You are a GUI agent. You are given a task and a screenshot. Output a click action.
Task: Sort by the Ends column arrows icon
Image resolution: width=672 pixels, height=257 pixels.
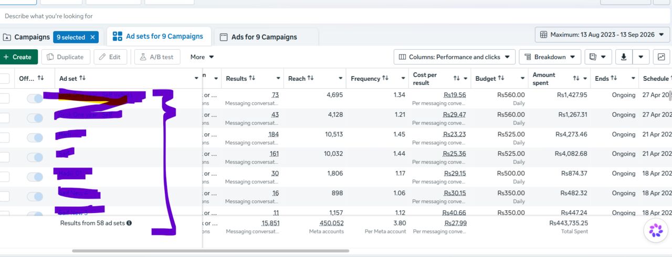click(x=615, y=78)
